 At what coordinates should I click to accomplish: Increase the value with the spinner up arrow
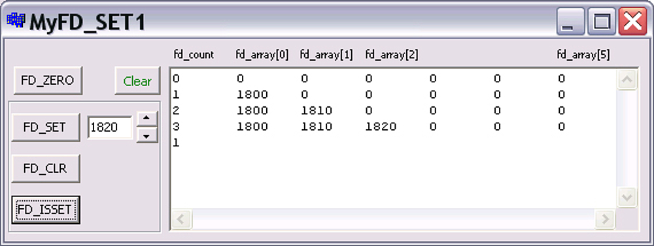point(146,119)
